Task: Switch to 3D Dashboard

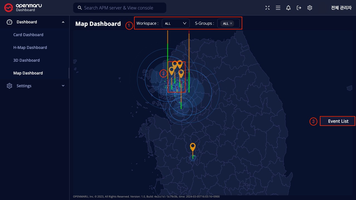Action: point(26,60)
